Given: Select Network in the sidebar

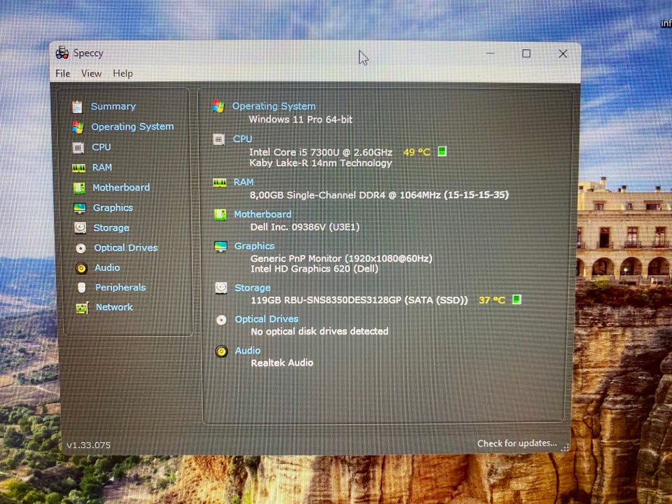Looking at the screenshot, I should (x=114, y=307).
